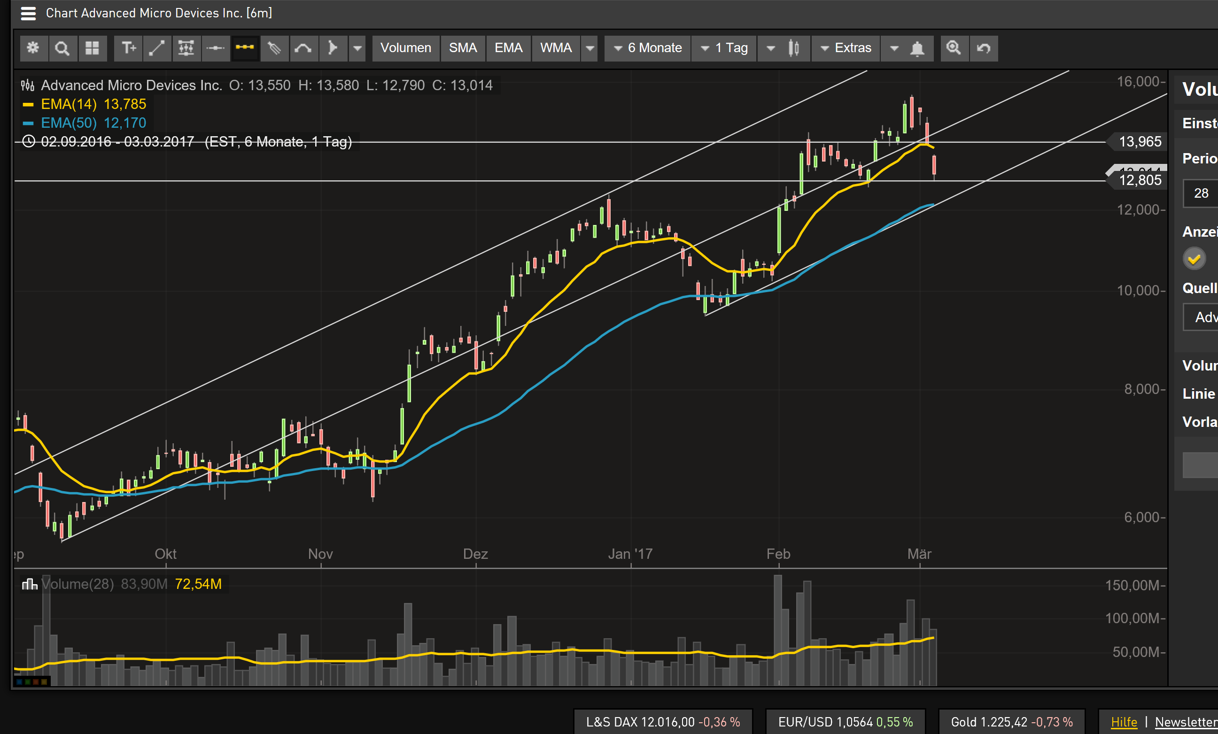Image resolution: width=1218 pixels, height=734 pixels.
Task: Click the undo arrow icon
Action: pyautogui.click(x=984, y=48)
